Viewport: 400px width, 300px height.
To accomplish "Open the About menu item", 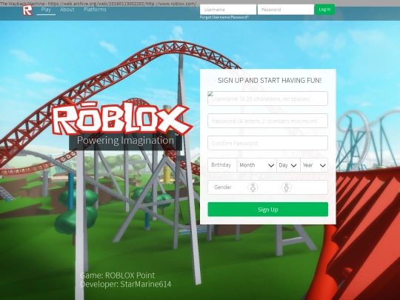I will coord(67,10).
